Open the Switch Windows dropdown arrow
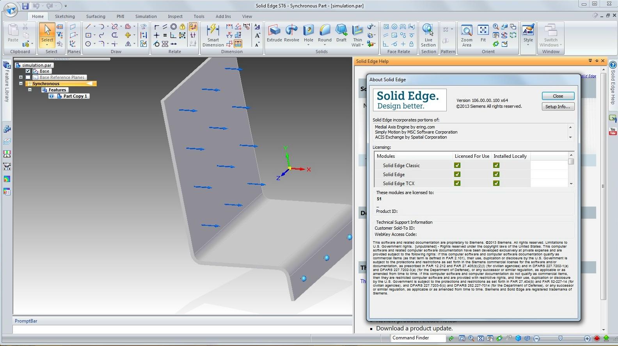This screenshot has width=618, height=346. pos(561,45)
